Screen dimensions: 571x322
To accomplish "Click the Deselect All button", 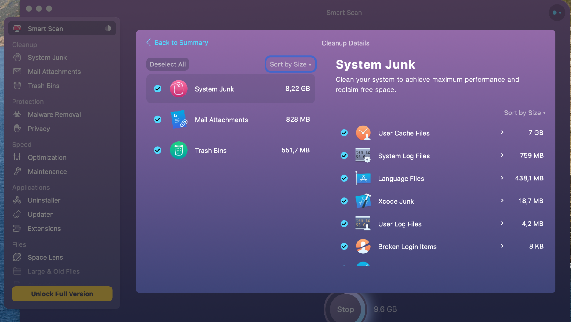I will 168,64.
